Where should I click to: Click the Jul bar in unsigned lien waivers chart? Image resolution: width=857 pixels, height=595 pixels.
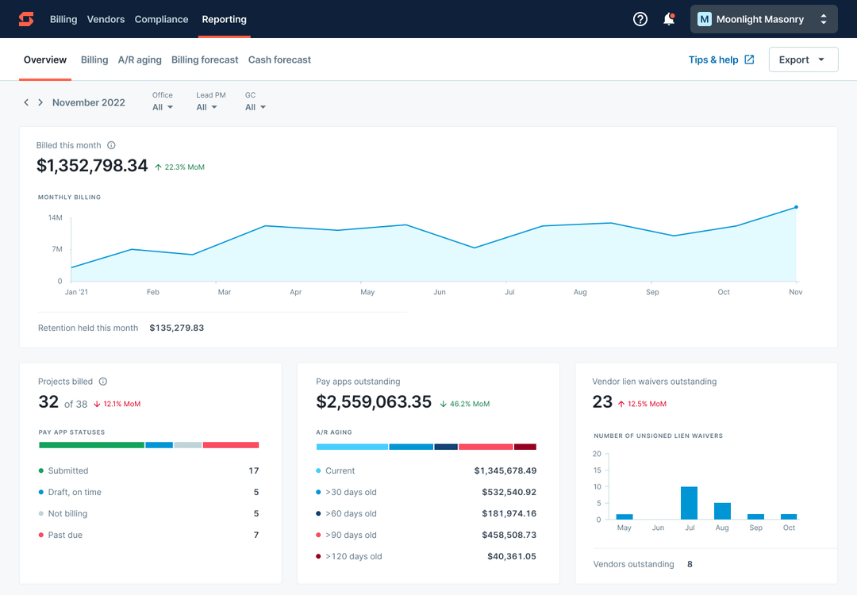point(690,502)
